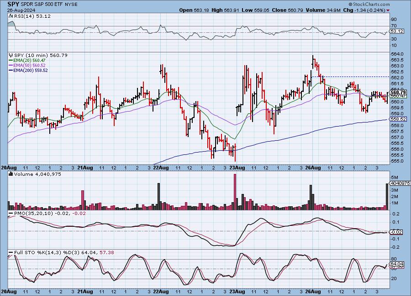Click the -0.02 PMO value tag on right
Viewport: 411px width, 296px height.
(x=396, y=232)
